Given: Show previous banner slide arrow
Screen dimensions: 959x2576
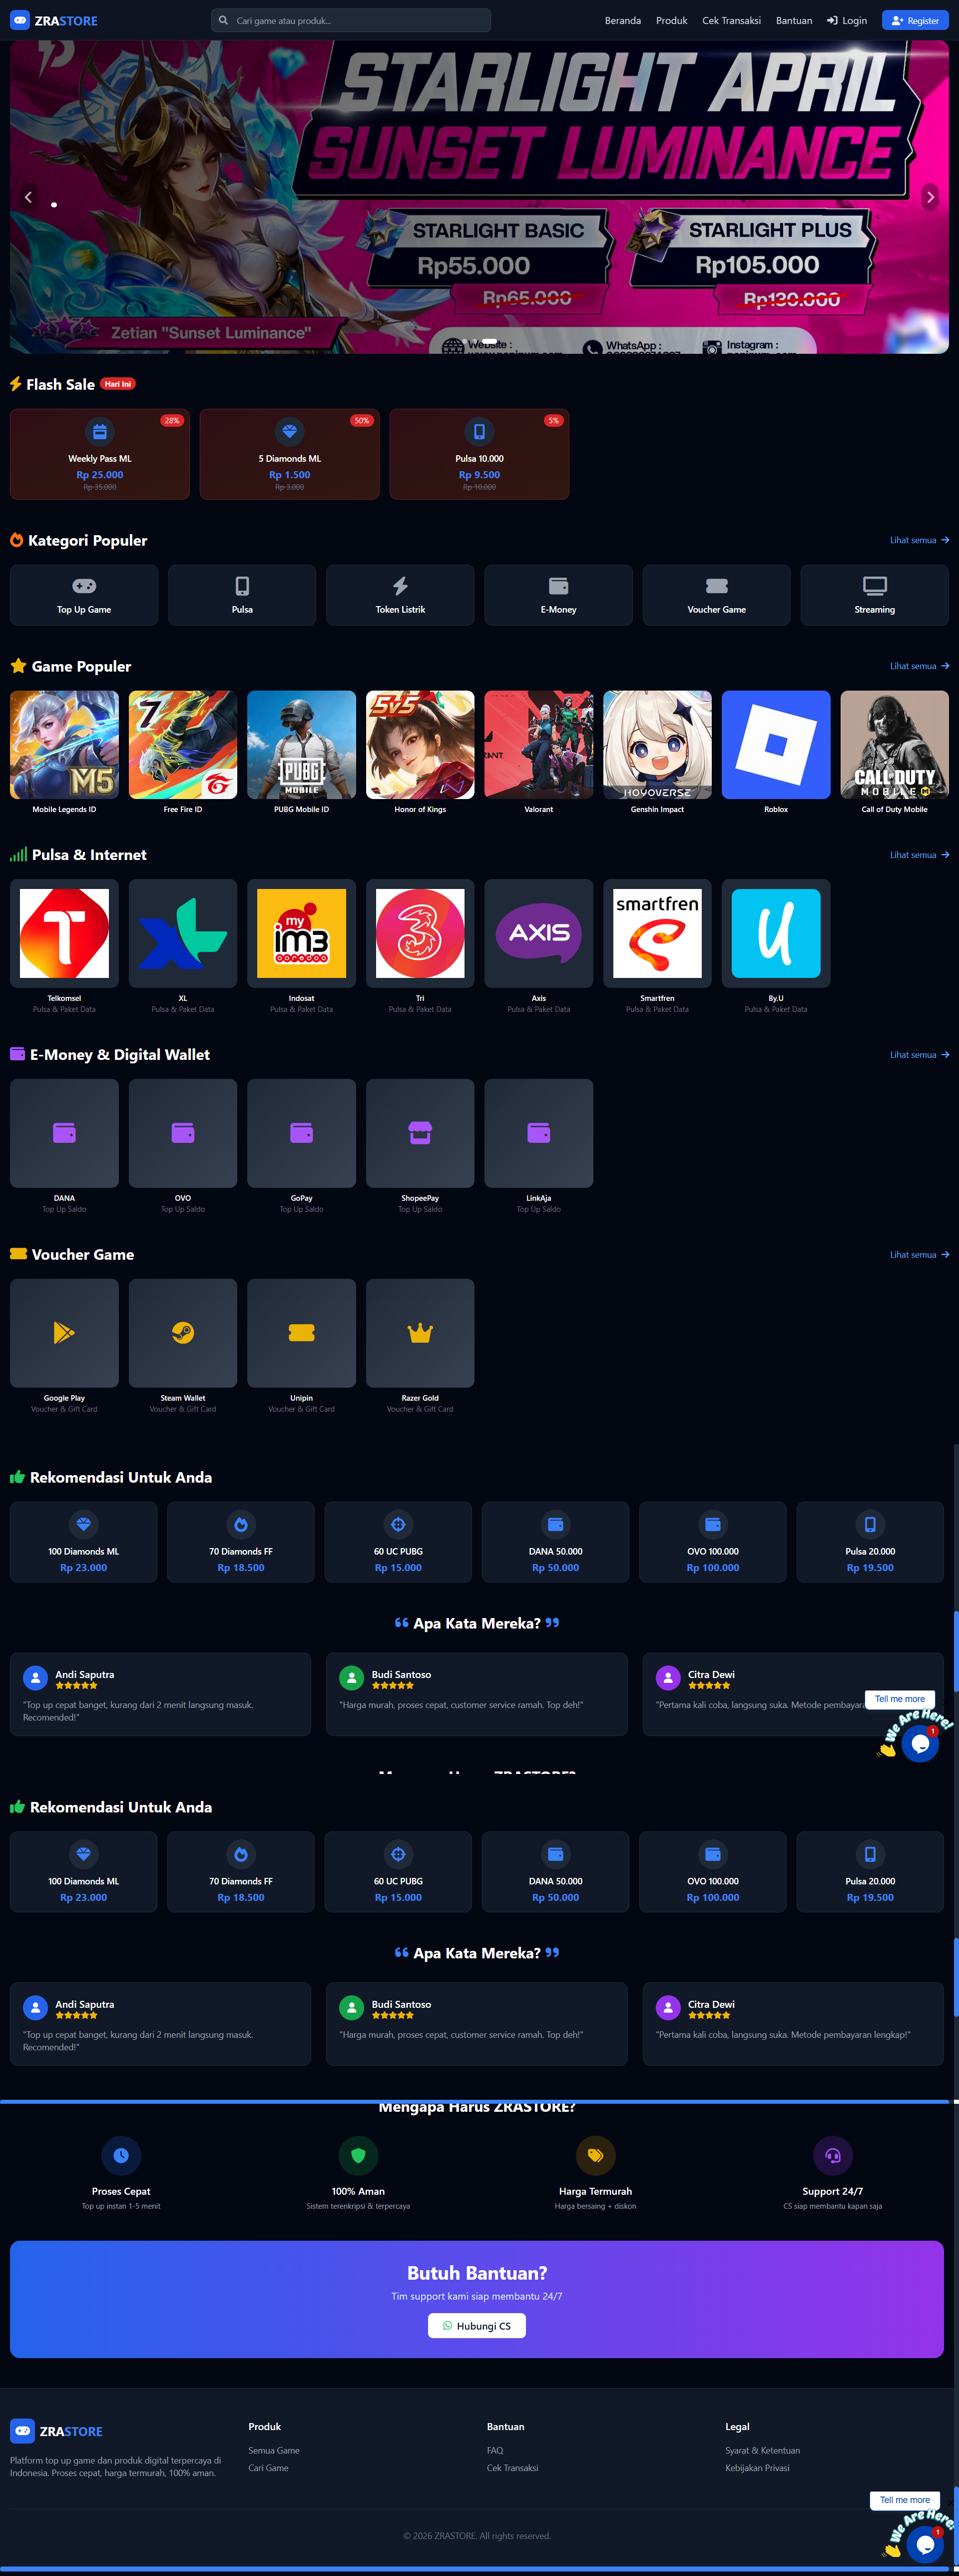Looking at the screenshot, I should [x=28, y=197].
